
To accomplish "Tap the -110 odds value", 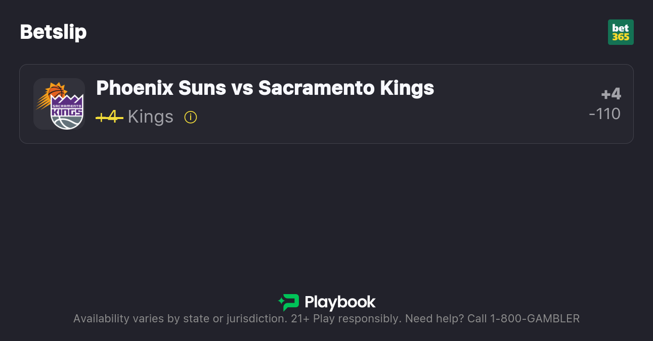I will [605, 114].
